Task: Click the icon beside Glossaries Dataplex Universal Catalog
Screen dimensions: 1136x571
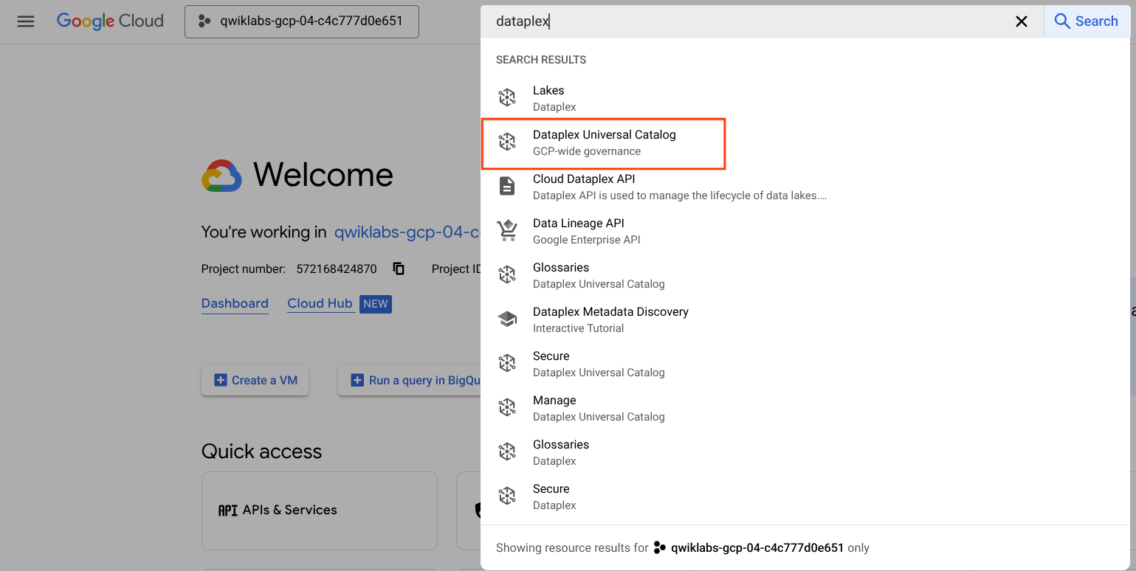Action: [x=507, y=274]
